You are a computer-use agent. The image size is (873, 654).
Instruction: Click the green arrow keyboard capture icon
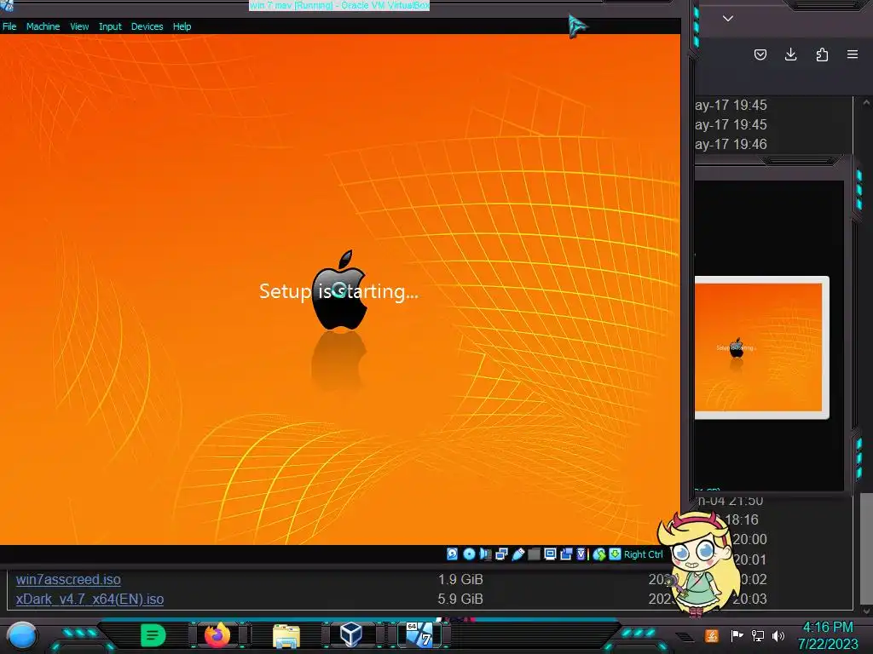point(615,554)
